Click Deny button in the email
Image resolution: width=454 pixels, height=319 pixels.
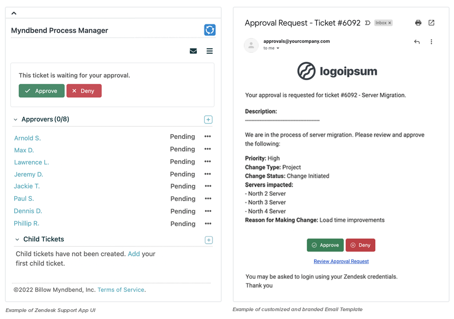[x=360, y=245]
